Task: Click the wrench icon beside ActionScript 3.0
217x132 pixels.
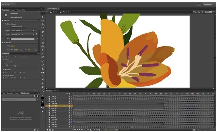Action: click(x=37, y=34)
